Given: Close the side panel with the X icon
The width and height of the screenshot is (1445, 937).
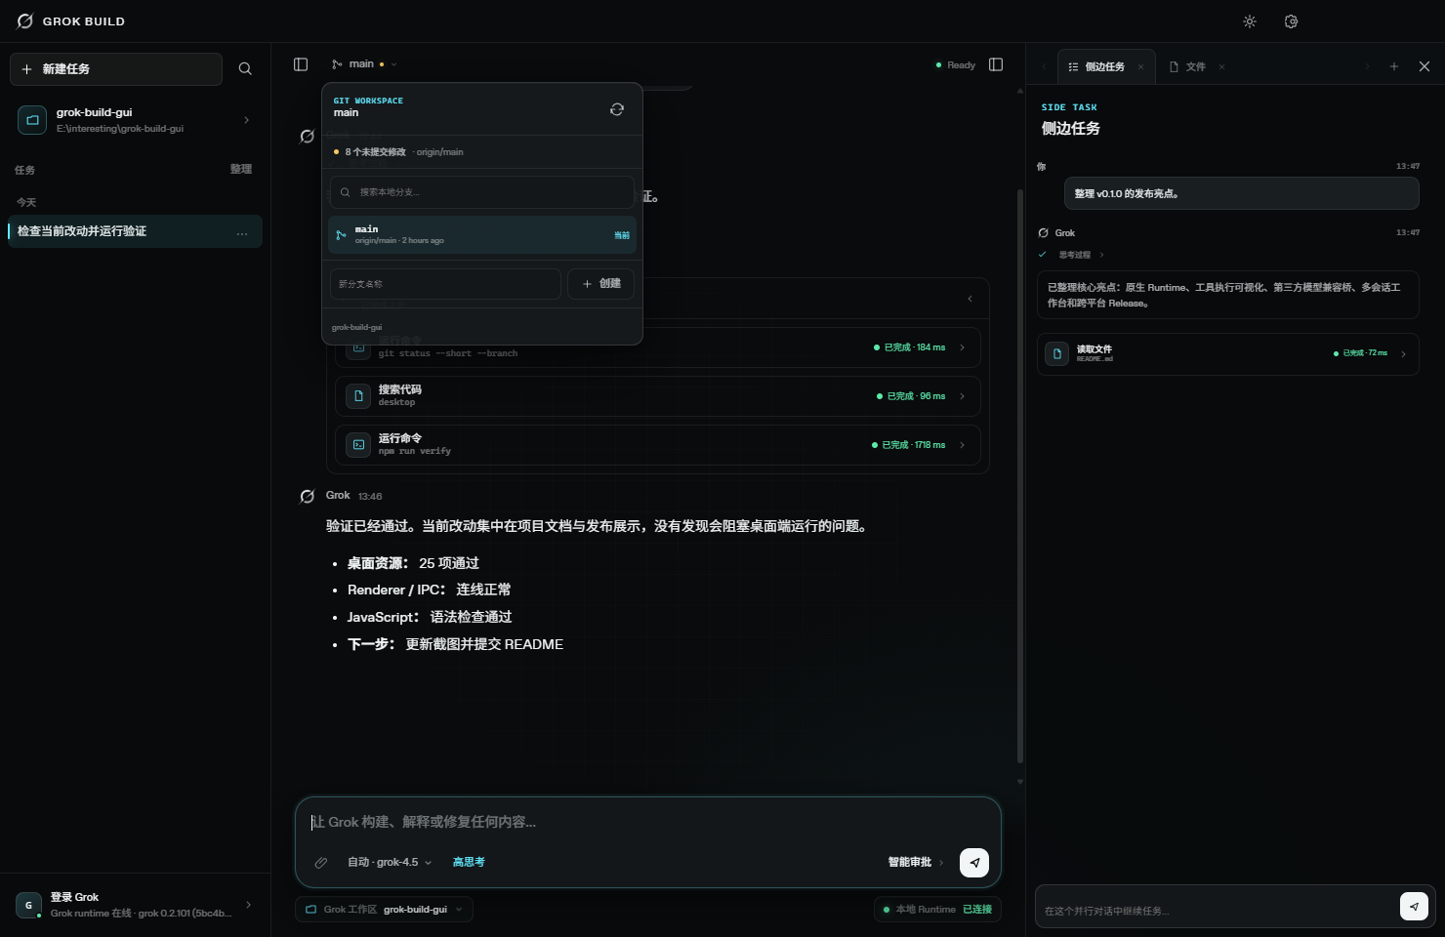Looking at the screenshot, I should click(1424, 66).
